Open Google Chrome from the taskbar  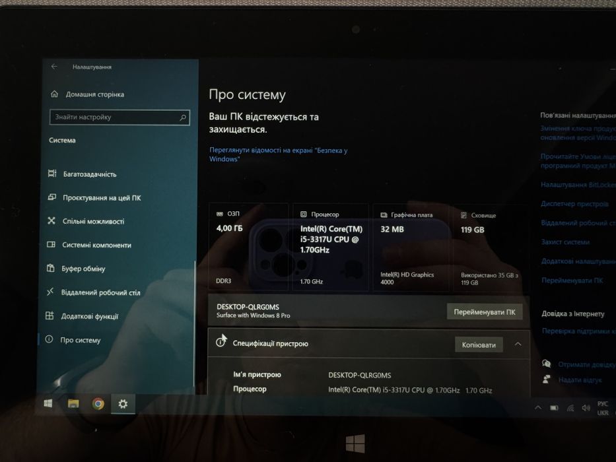coord(98,403)
